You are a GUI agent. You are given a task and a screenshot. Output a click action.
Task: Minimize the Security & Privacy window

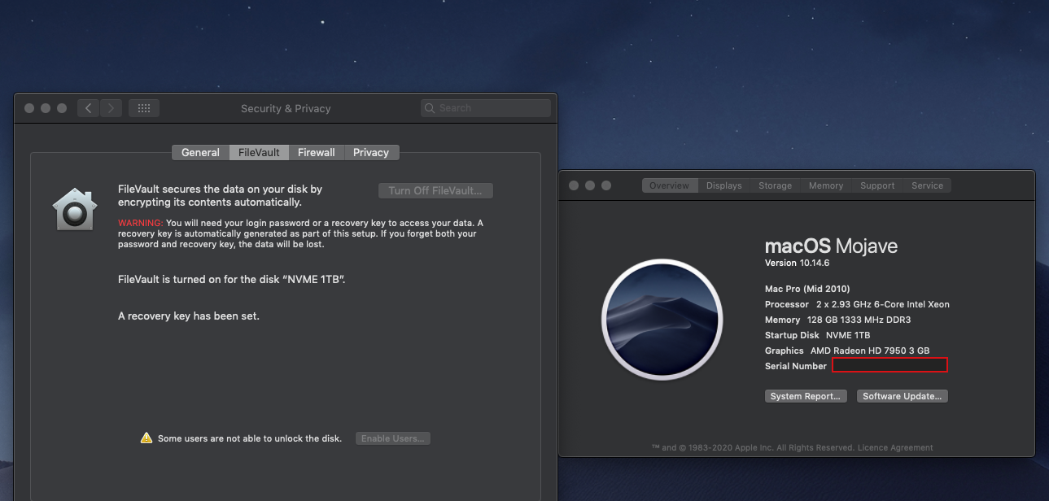46,108
